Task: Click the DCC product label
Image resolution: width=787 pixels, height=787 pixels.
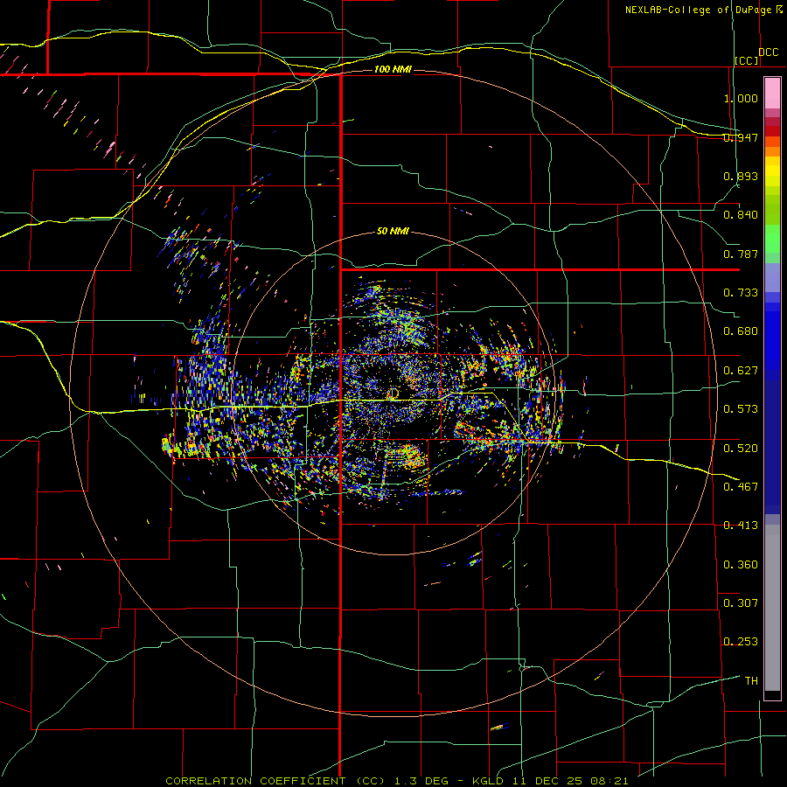Action: pos(768,52)
